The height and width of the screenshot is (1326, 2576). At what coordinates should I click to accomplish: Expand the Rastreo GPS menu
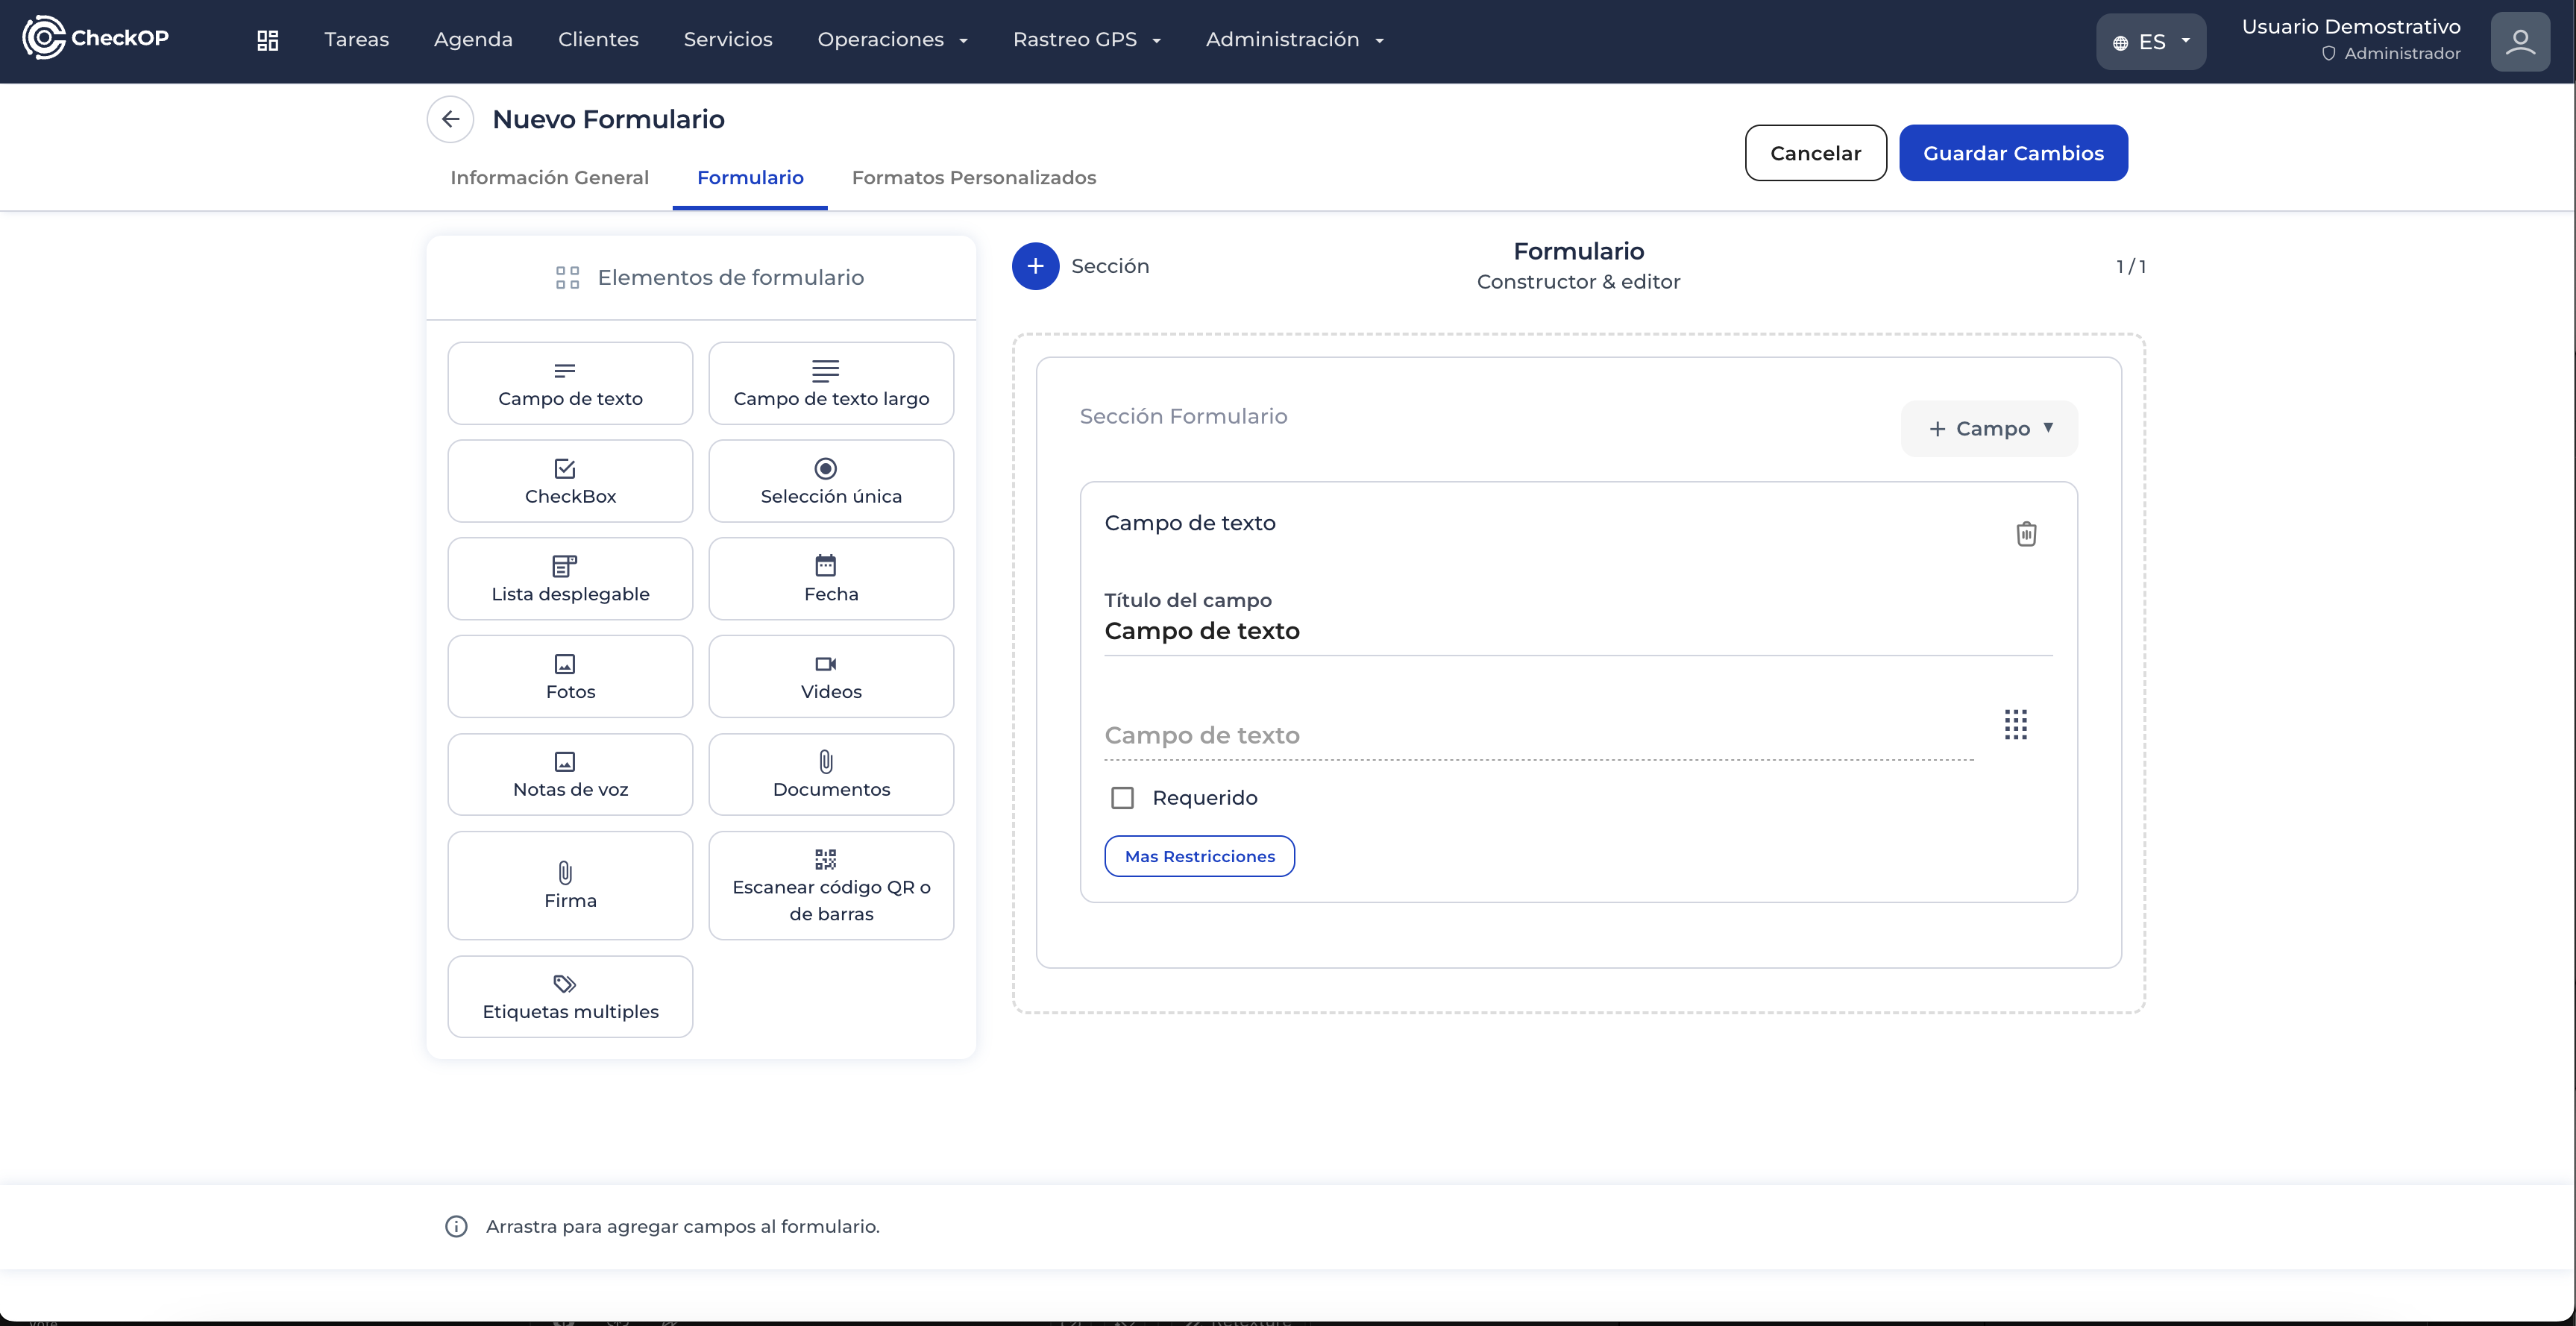pos(1086,40)
